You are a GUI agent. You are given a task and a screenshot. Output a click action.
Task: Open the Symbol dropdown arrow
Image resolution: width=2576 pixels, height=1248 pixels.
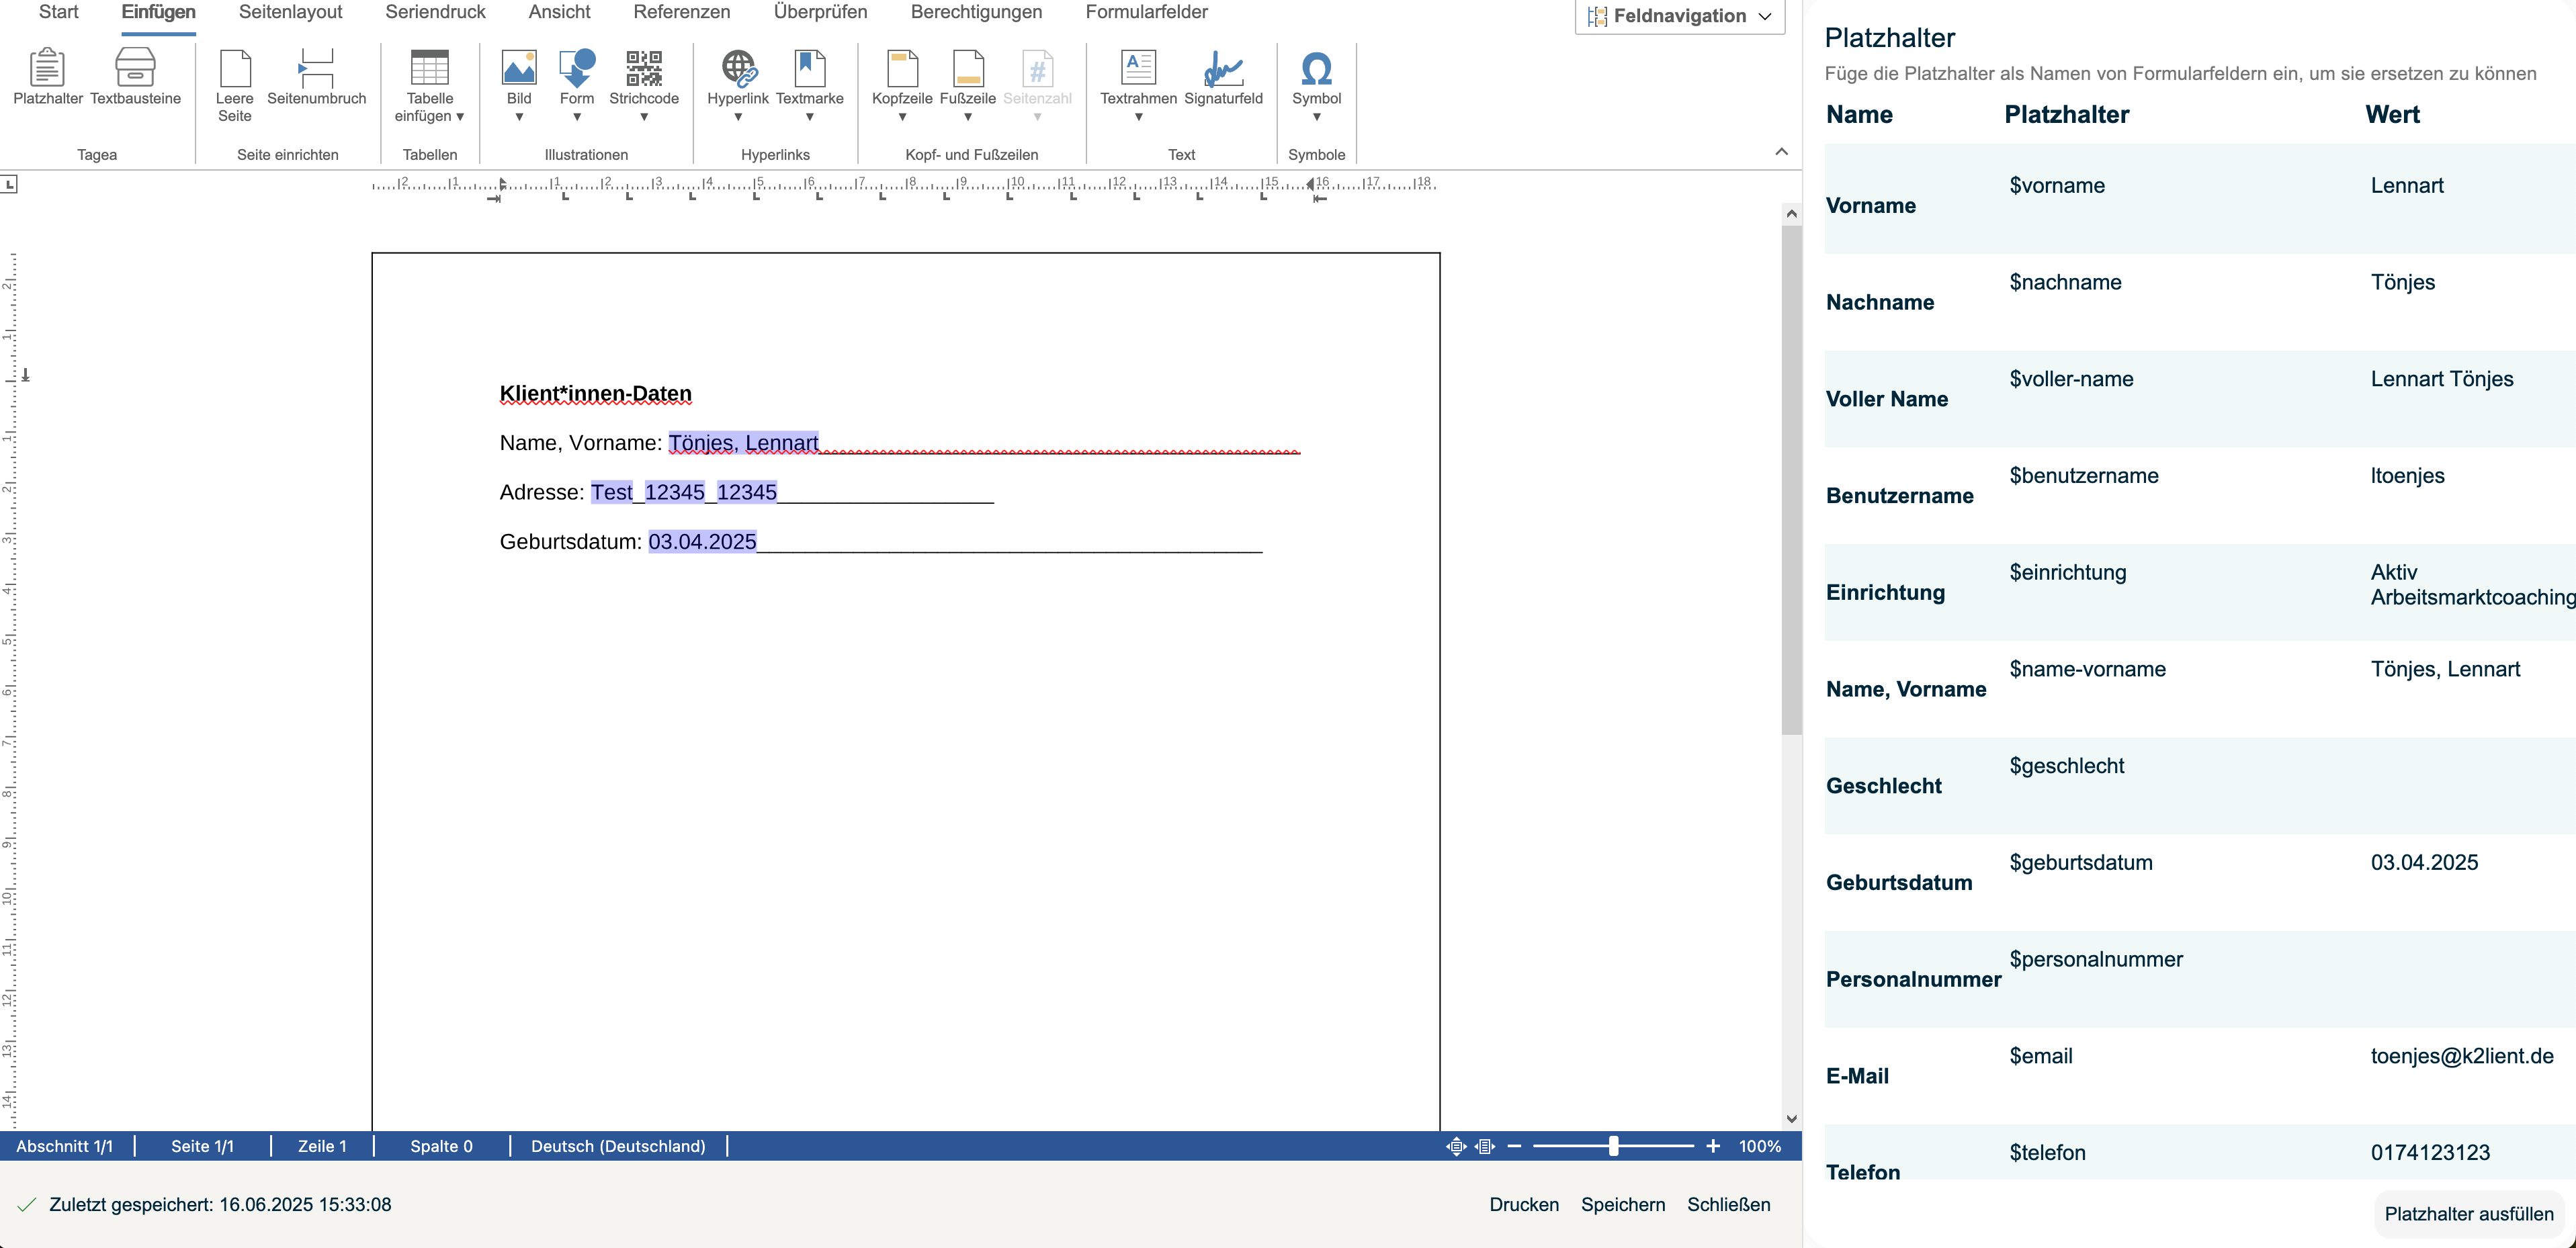(1316, 117)
